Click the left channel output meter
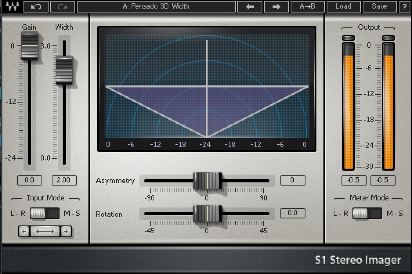This screenshot has width=412, height=274. tap(349, 106)
